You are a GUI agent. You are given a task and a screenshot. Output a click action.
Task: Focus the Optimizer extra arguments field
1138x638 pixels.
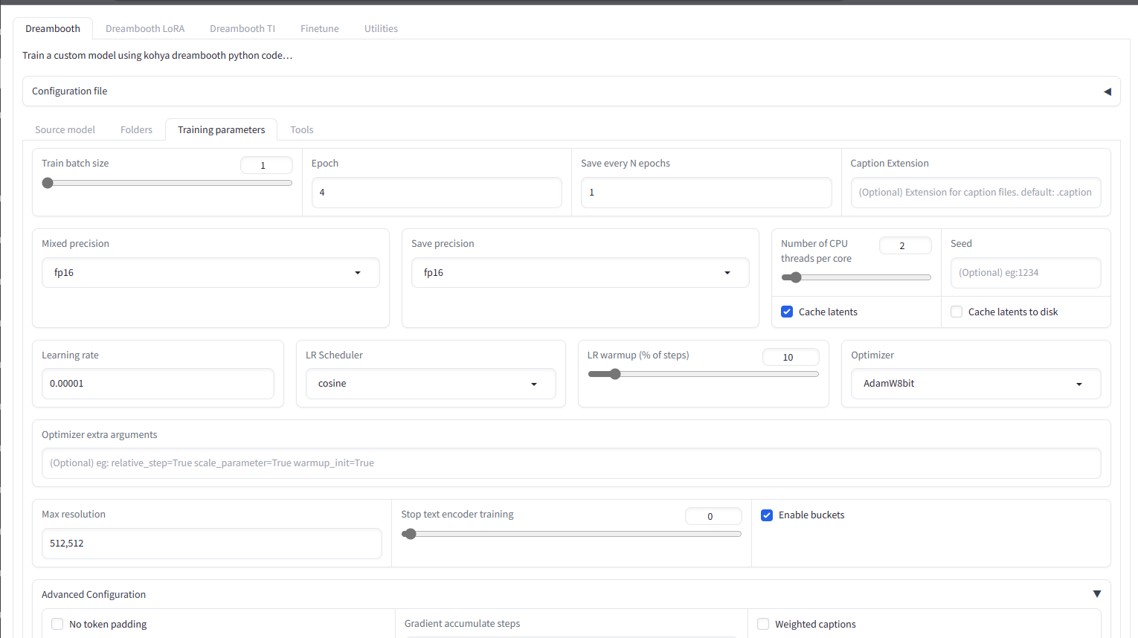(571, 463)
